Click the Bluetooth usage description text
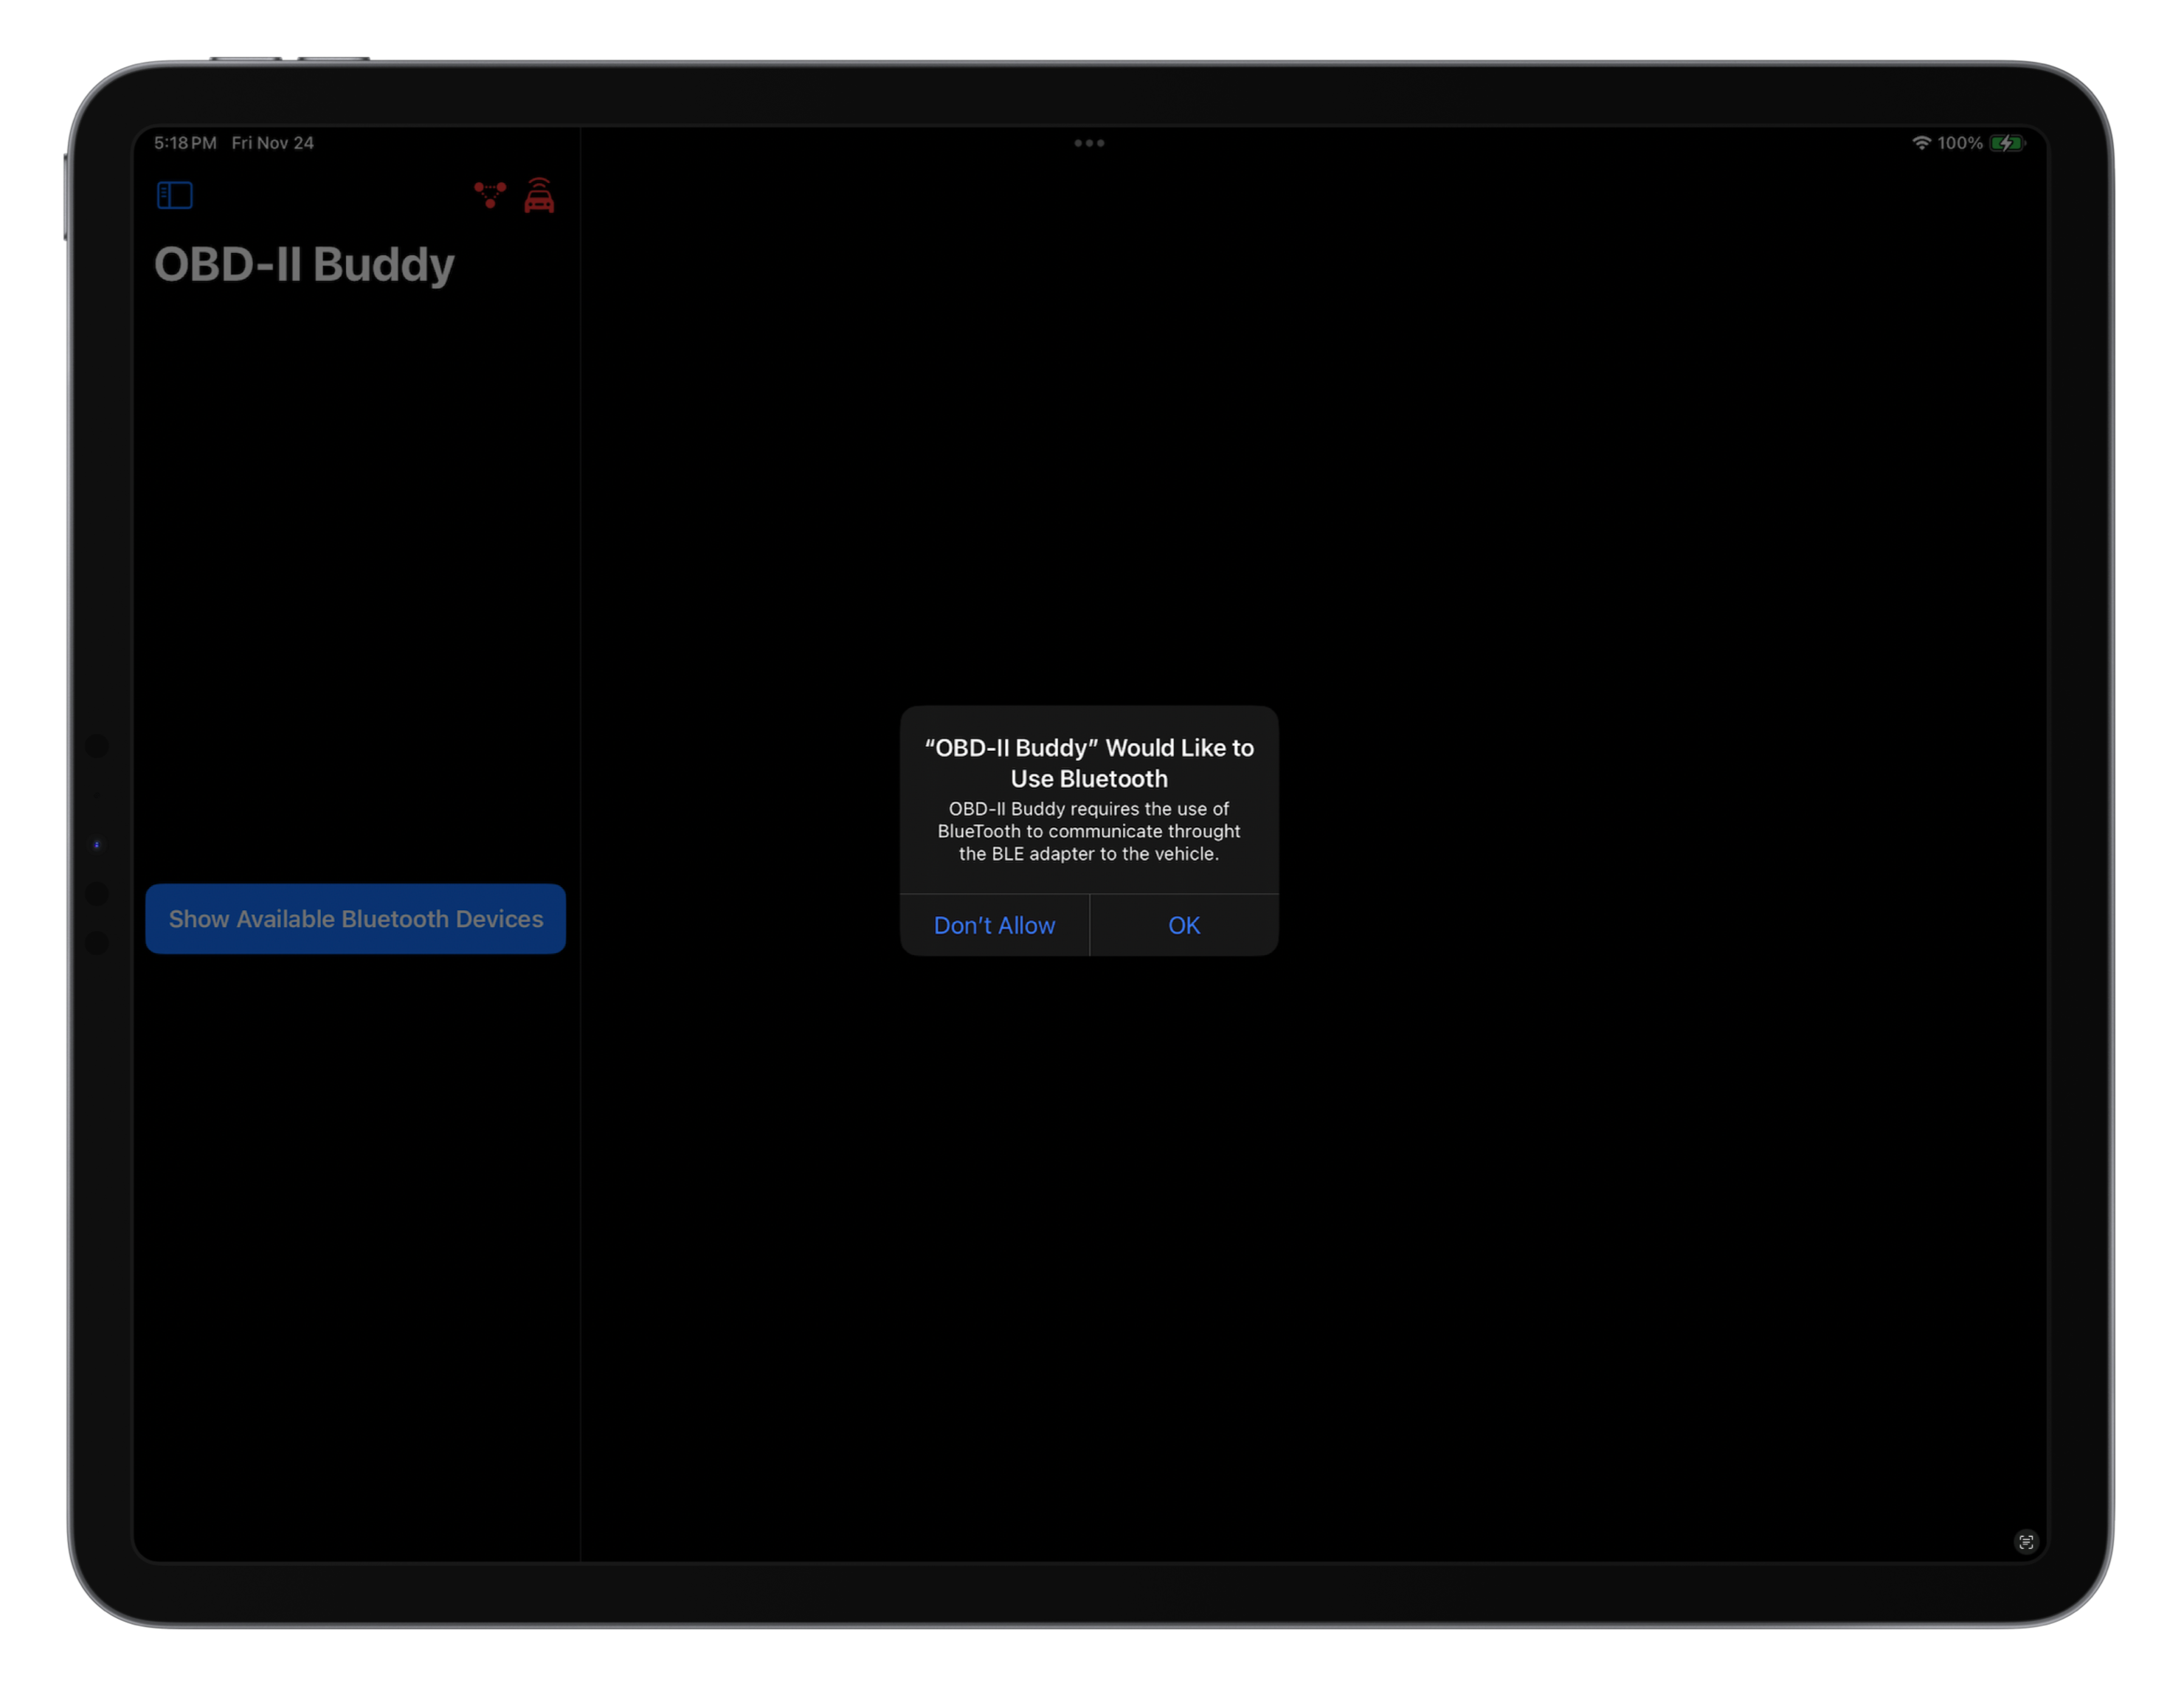Viewport: 2184px width, 1689px height. [1089, 831]
